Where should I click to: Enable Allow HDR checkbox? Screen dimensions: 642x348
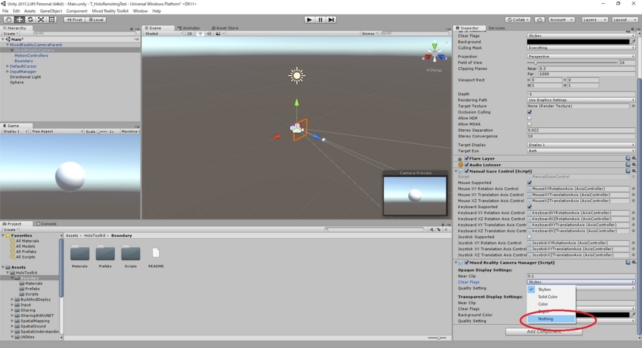tap(529, 119)
